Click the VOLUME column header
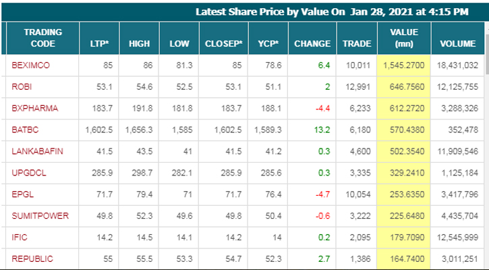The width and height of the screenshot is (489, 270). tap(459, 44)
